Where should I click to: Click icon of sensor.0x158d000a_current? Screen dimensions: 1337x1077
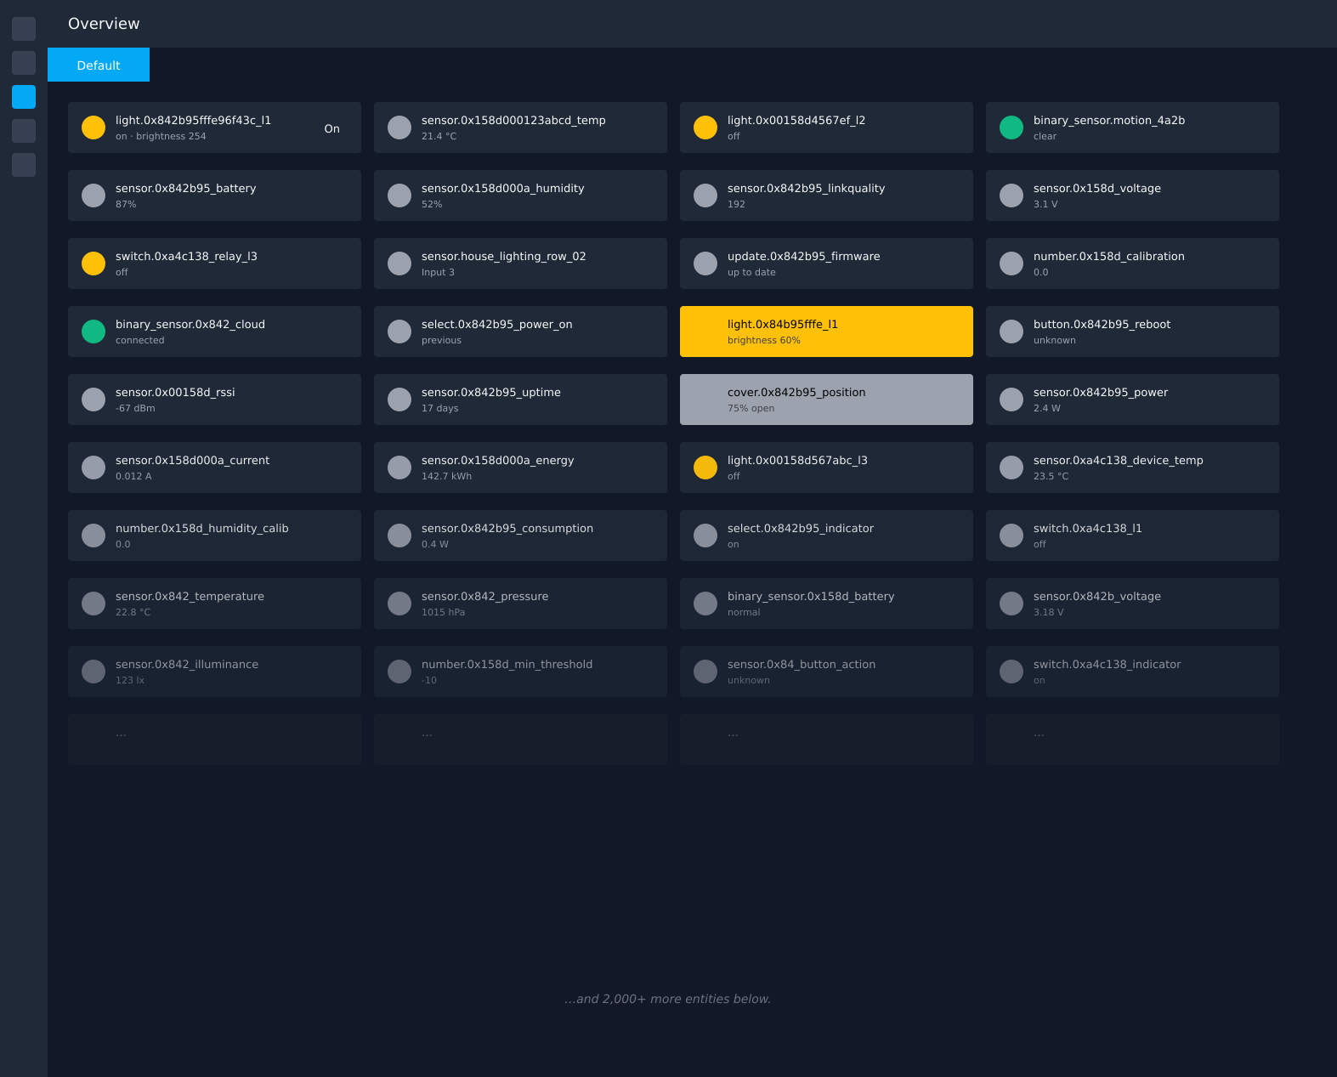click(93, 468)
